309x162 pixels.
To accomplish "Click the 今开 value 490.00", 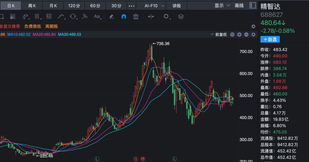I will (280, 56).
